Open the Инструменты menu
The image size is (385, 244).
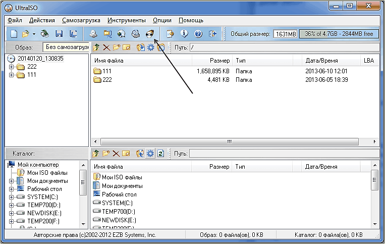pyautogui.click(x=127, y=20)
